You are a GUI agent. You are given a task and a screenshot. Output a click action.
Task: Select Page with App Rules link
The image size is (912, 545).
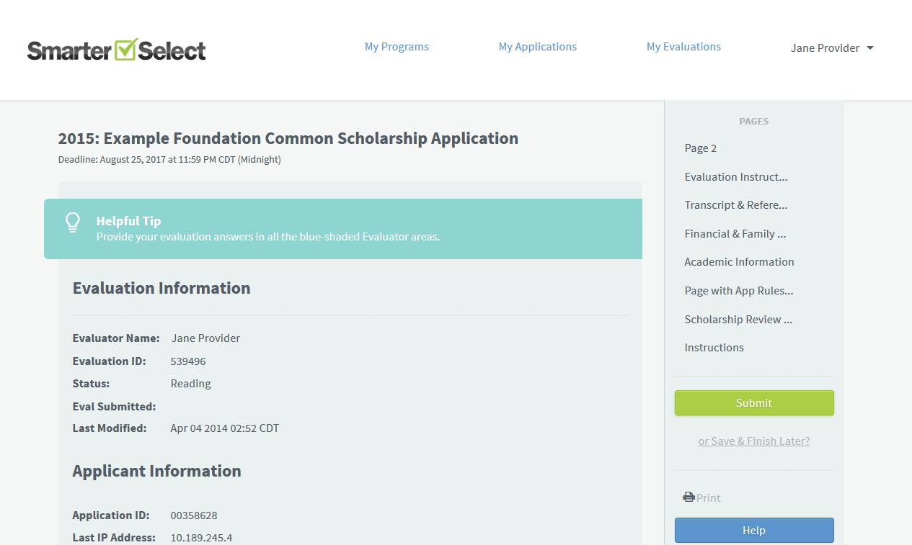[738, 291]
